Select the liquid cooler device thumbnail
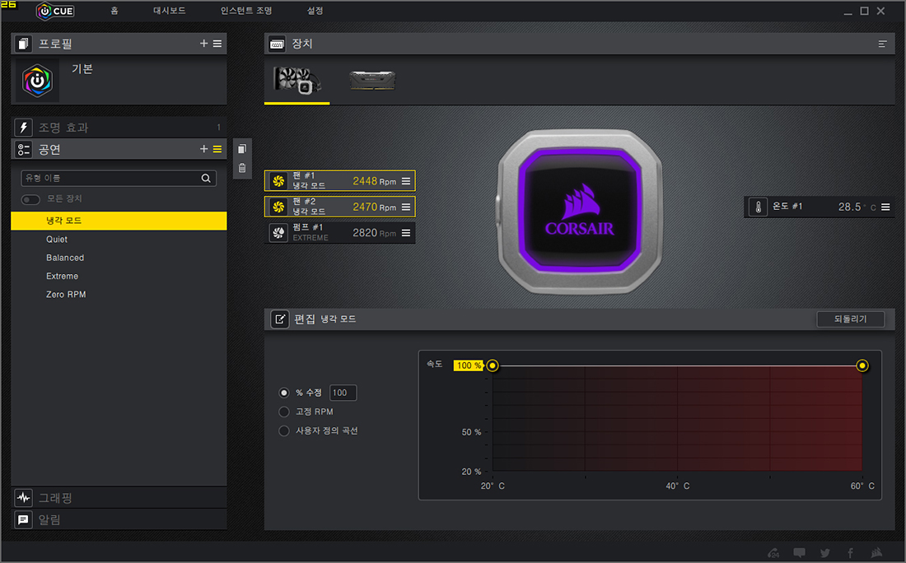Image resolution: width=906 pixels, height=563 pixels. pos(297,81)
